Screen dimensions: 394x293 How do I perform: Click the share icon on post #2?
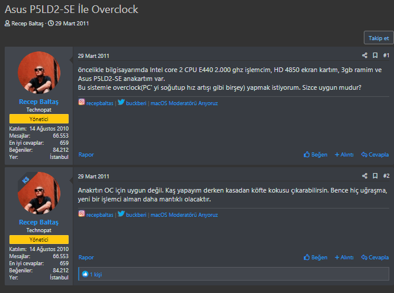point(364,176)
